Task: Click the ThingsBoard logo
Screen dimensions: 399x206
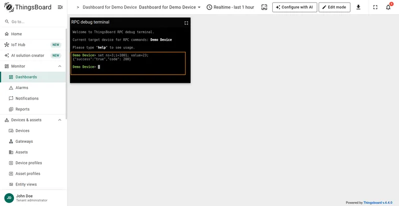Action: click(28, 7)
